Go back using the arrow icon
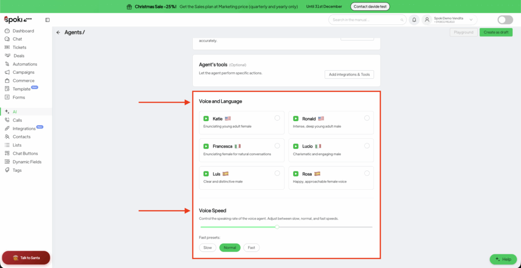The width and height of the screenshot is (521, 268). click(x=58, y=33)
